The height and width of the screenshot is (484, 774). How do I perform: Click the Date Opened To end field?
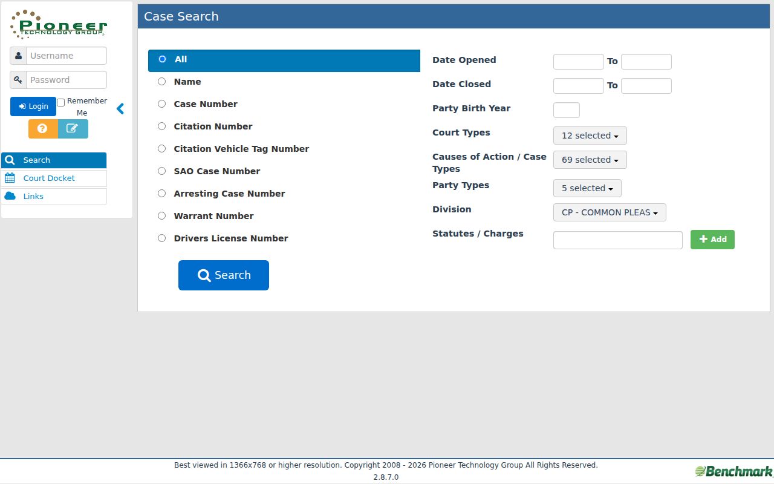click(x=646, y=62)
